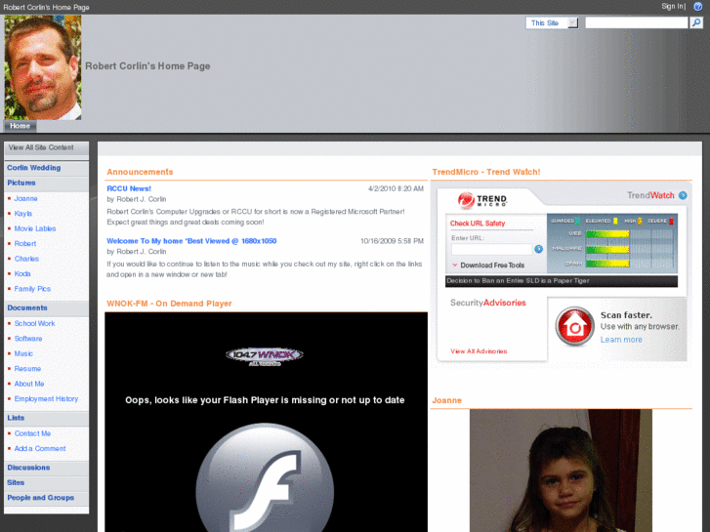The height and width of the screenshot is (532, 710).
Task: Submit URL check with blue go icon
Action: 538,249
